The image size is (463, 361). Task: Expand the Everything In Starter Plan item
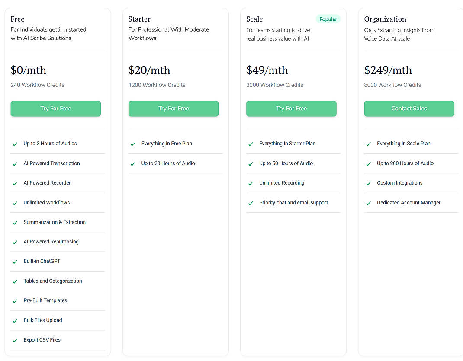coord(286,144)
